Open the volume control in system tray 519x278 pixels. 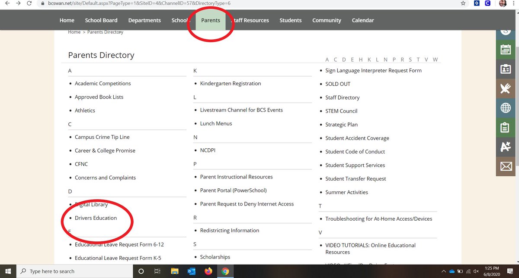tap(476, 272)
